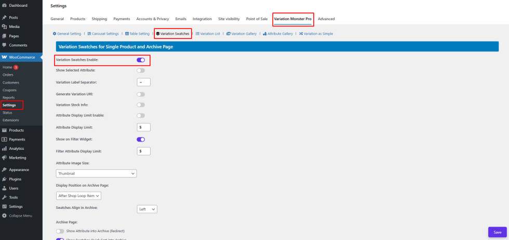Click the WooCommerce logo icon
Viewport: 509px width, 240px height.
click(x=4, y=58)
